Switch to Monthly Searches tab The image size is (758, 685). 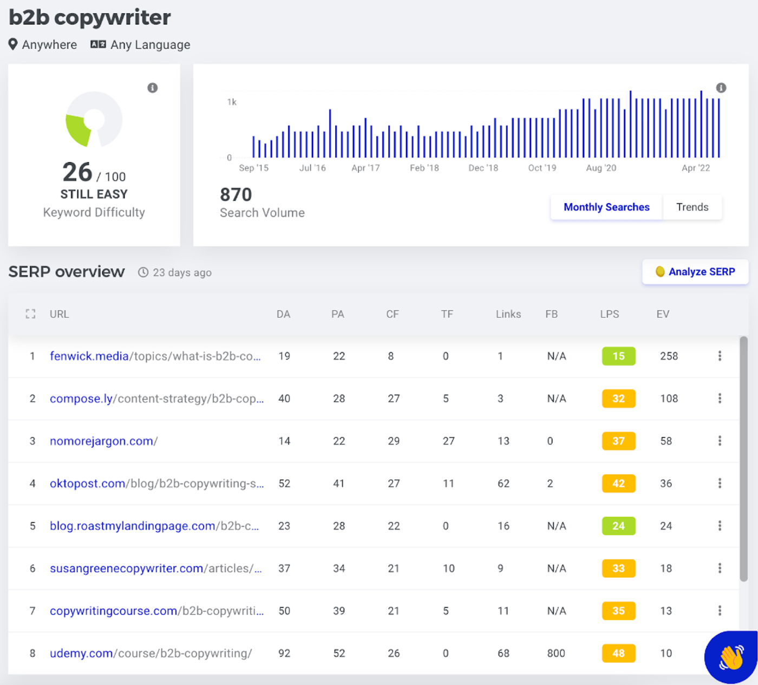point(606,207)
